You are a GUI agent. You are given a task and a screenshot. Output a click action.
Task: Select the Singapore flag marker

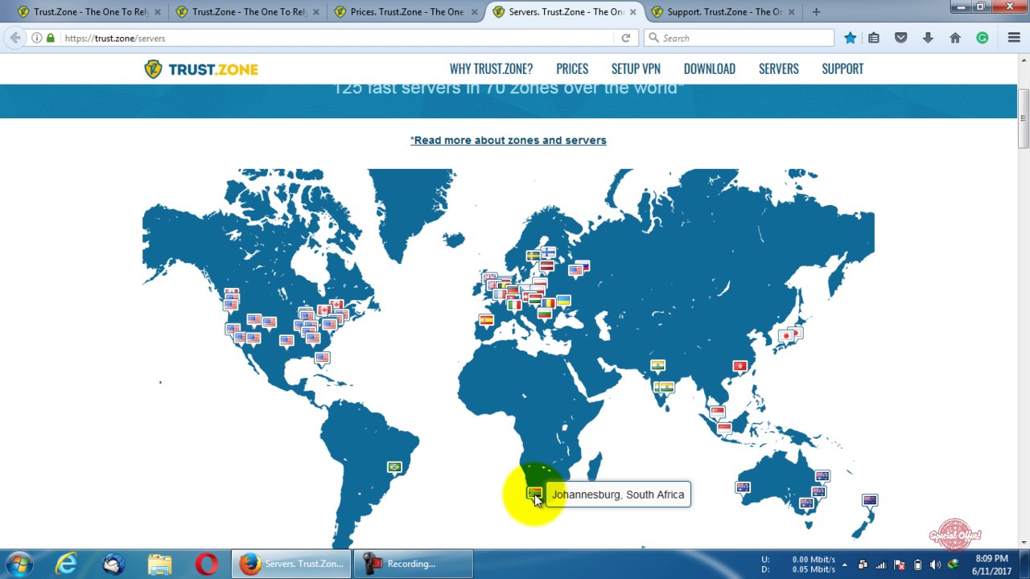(718, 413)
